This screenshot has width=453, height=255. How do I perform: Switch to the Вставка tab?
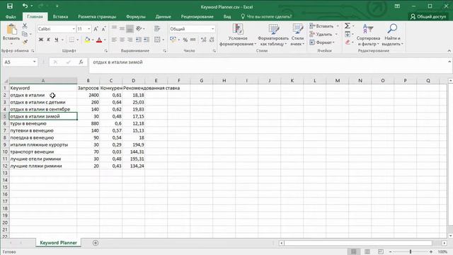tap(60, 17)
